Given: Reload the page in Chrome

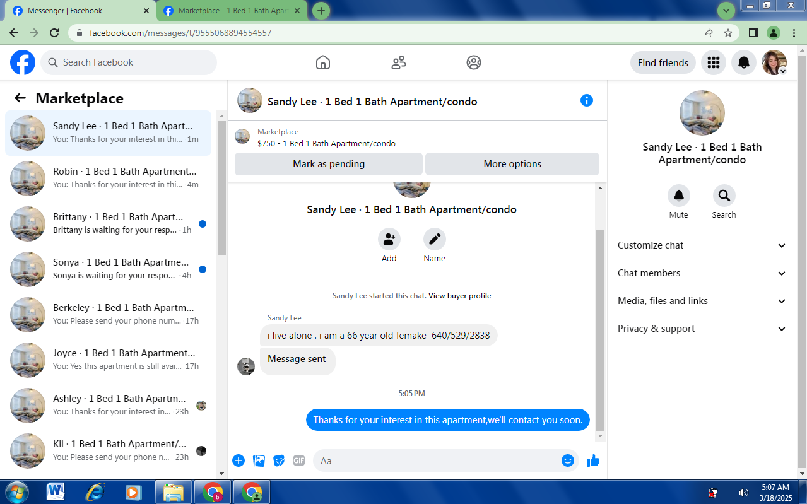Looking at the screenshot, I should [x=54, y=33].
